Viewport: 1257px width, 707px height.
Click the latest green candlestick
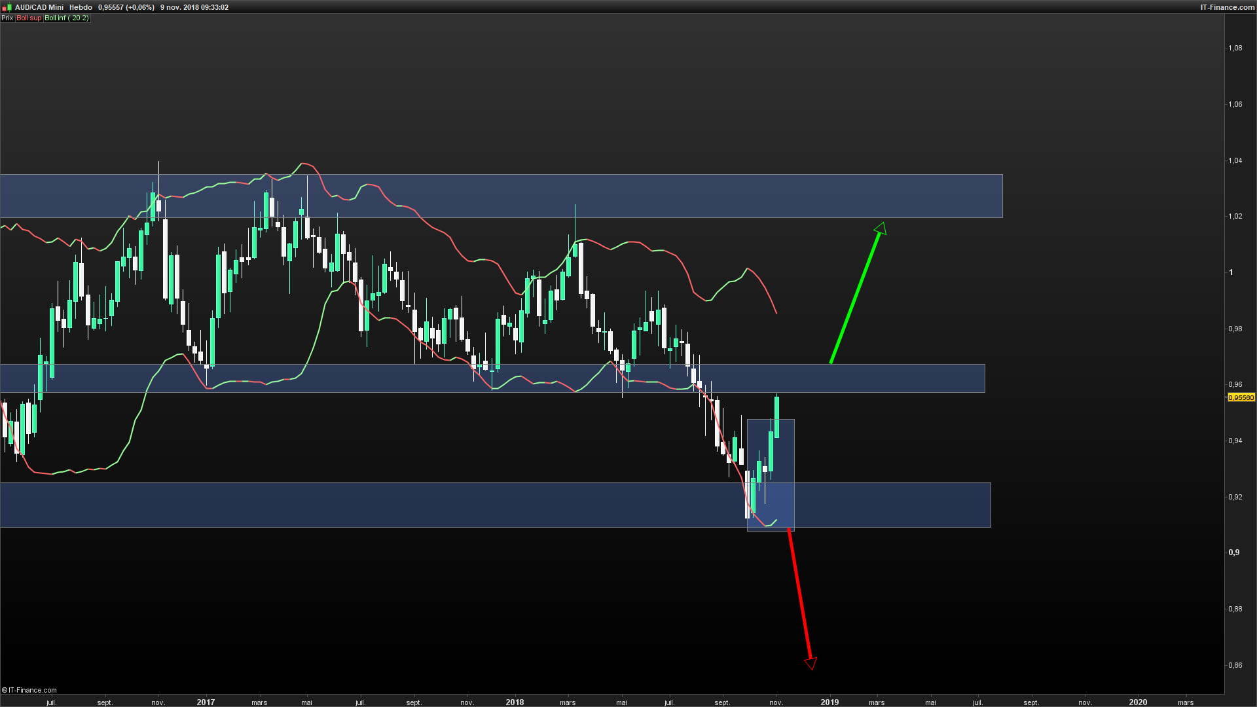coord(777,417)
